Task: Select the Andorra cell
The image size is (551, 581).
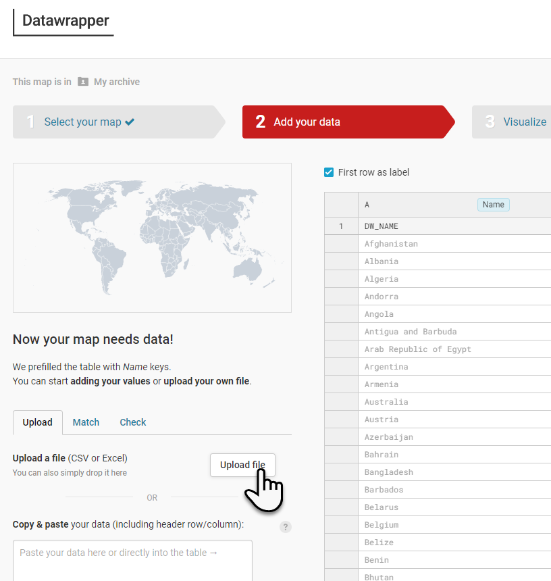Action: click(454, 297)
